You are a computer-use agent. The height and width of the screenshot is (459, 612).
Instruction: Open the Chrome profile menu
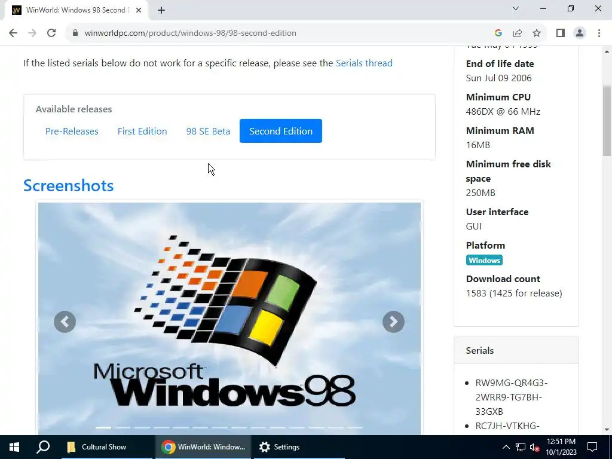pos(580,33)
